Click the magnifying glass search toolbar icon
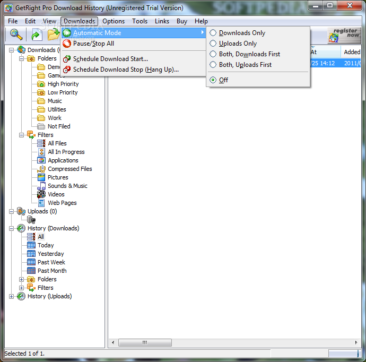Image resolution: width=366 pixels, height=362 pixels. coord(16,35)
